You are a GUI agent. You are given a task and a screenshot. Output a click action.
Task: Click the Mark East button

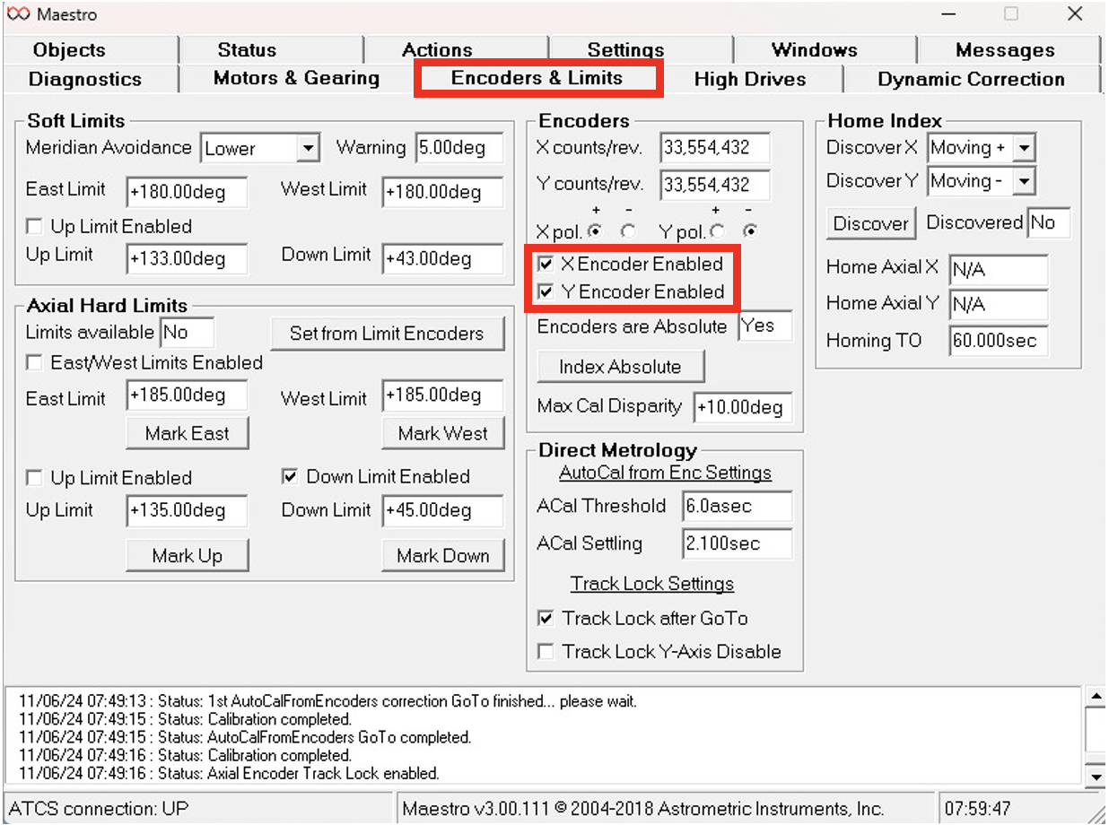point(187,434)
